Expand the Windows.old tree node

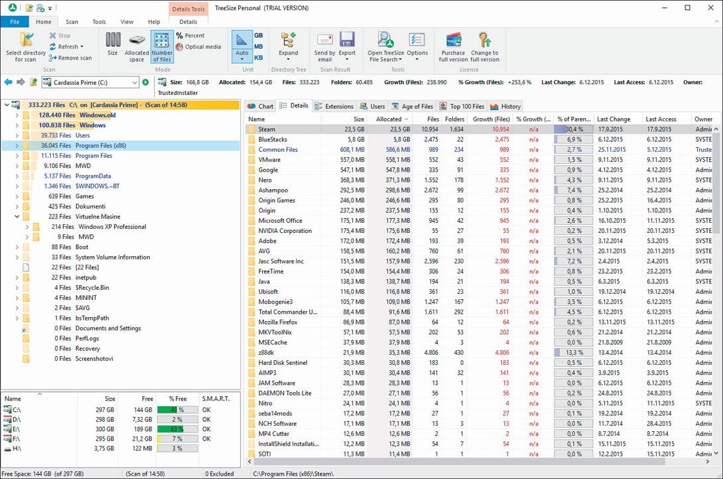pos(17,115)
